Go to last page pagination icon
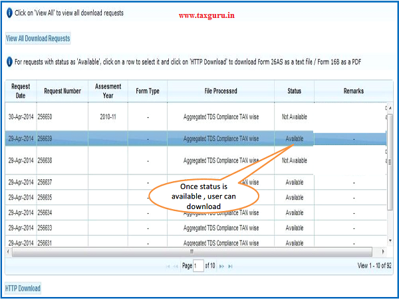399x299 pixels. (x=230, y=266)
